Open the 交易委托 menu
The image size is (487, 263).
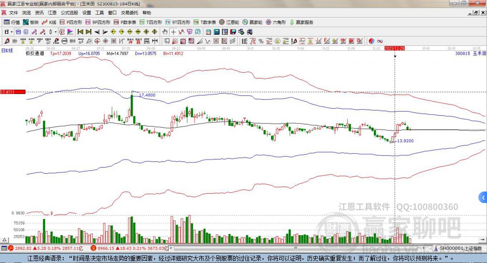point(130,13)
